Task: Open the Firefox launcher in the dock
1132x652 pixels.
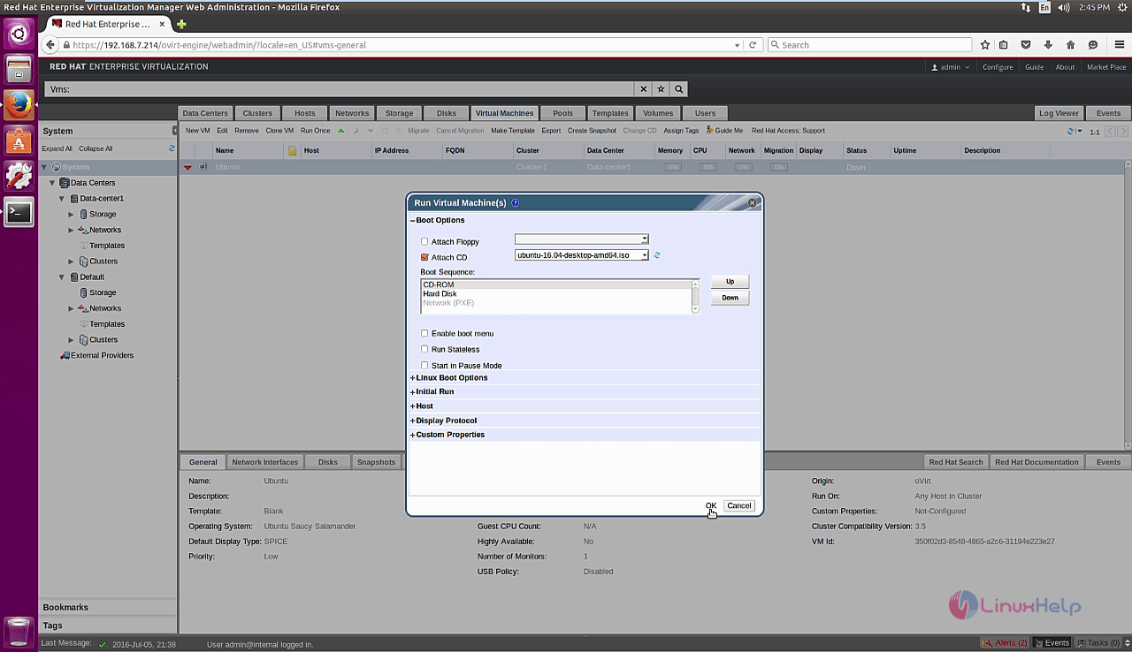Action: (19, 105)
